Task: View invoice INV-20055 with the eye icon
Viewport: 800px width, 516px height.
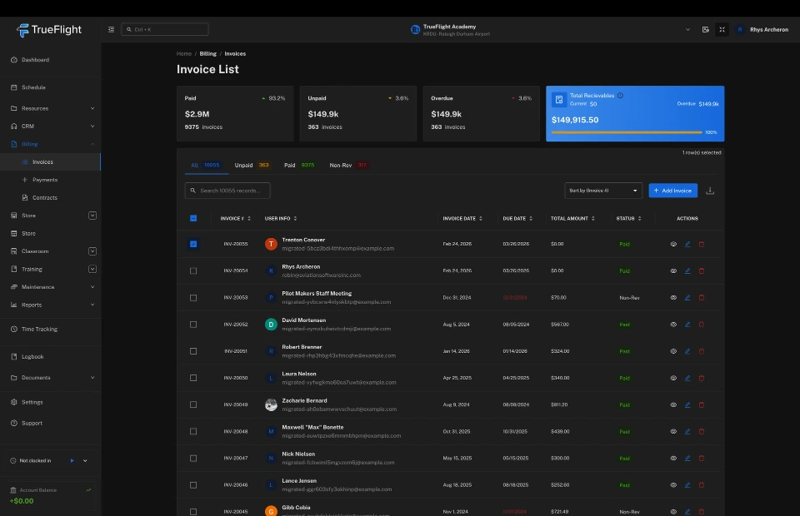Action: pyautogui.click(x=673, y=244)
